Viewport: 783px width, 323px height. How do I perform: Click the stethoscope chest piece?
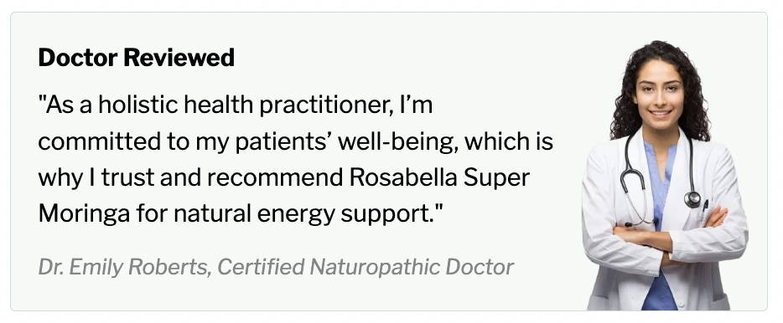[692, 199]
